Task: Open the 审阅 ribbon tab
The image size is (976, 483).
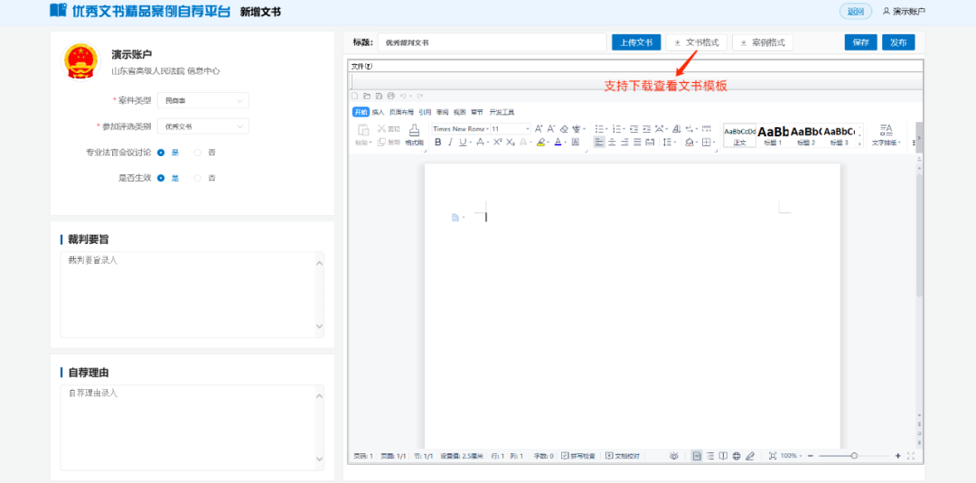Action: (x=443, y=112)
